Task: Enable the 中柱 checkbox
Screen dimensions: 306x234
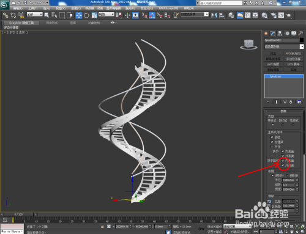Action: tap(272, 147)
